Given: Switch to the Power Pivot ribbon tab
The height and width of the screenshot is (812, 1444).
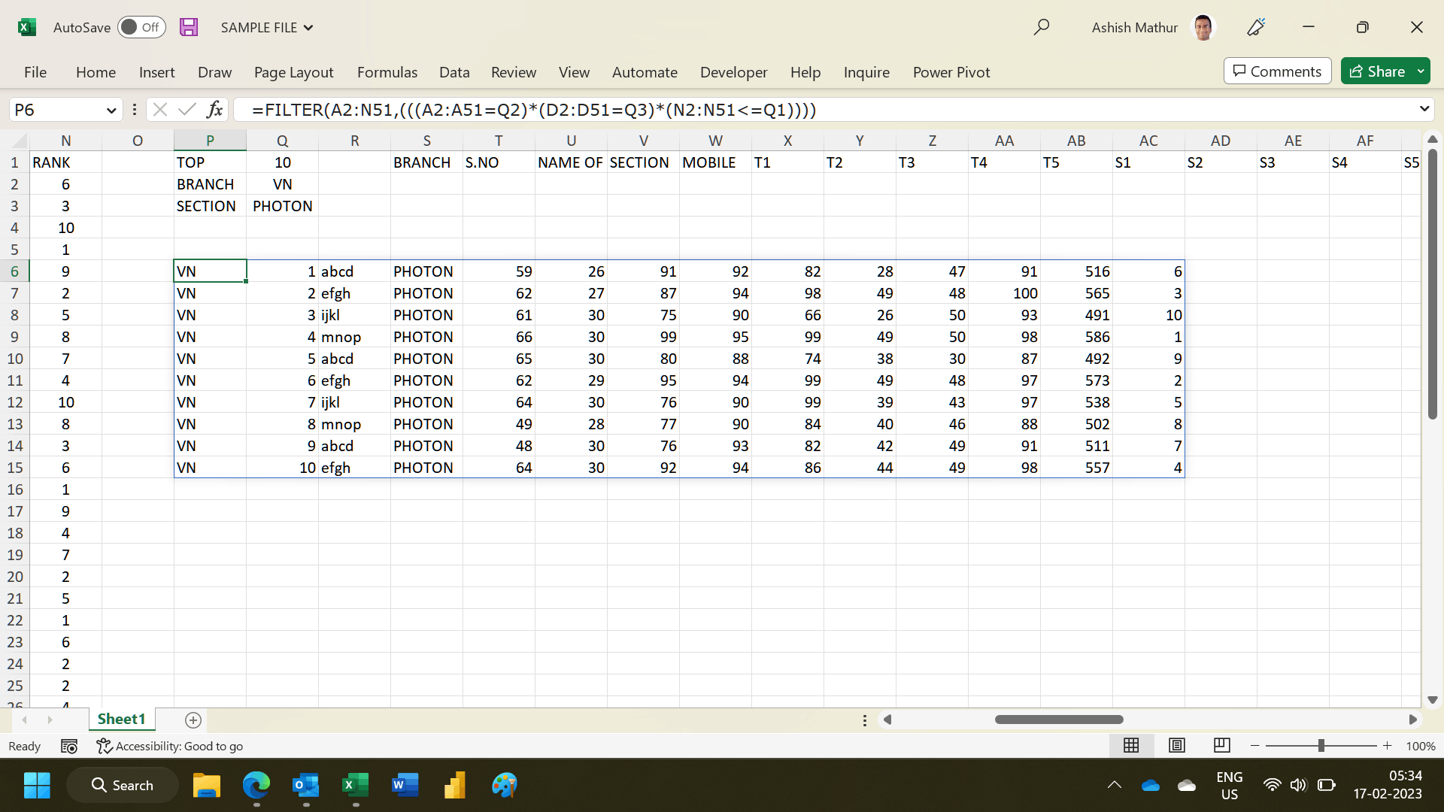Looking at the screenshot, I should coord(951,72).
